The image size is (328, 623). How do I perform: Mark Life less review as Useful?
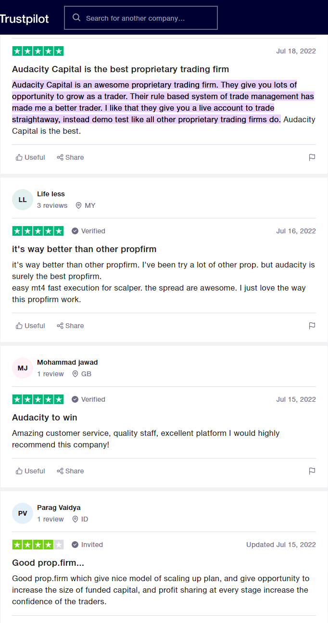click(x=30, y=326)
